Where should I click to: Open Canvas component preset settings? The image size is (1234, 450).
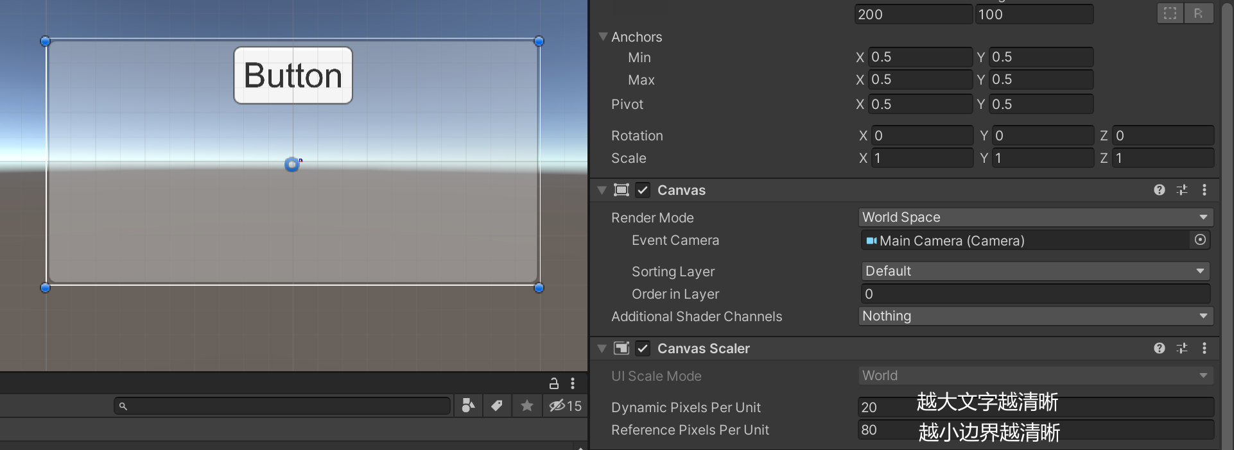[1182, 190]
